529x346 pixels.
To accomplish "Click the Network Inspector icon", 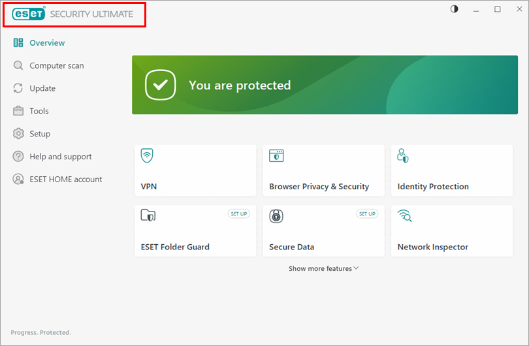I will pyautogui.click(x=404, y=216).
